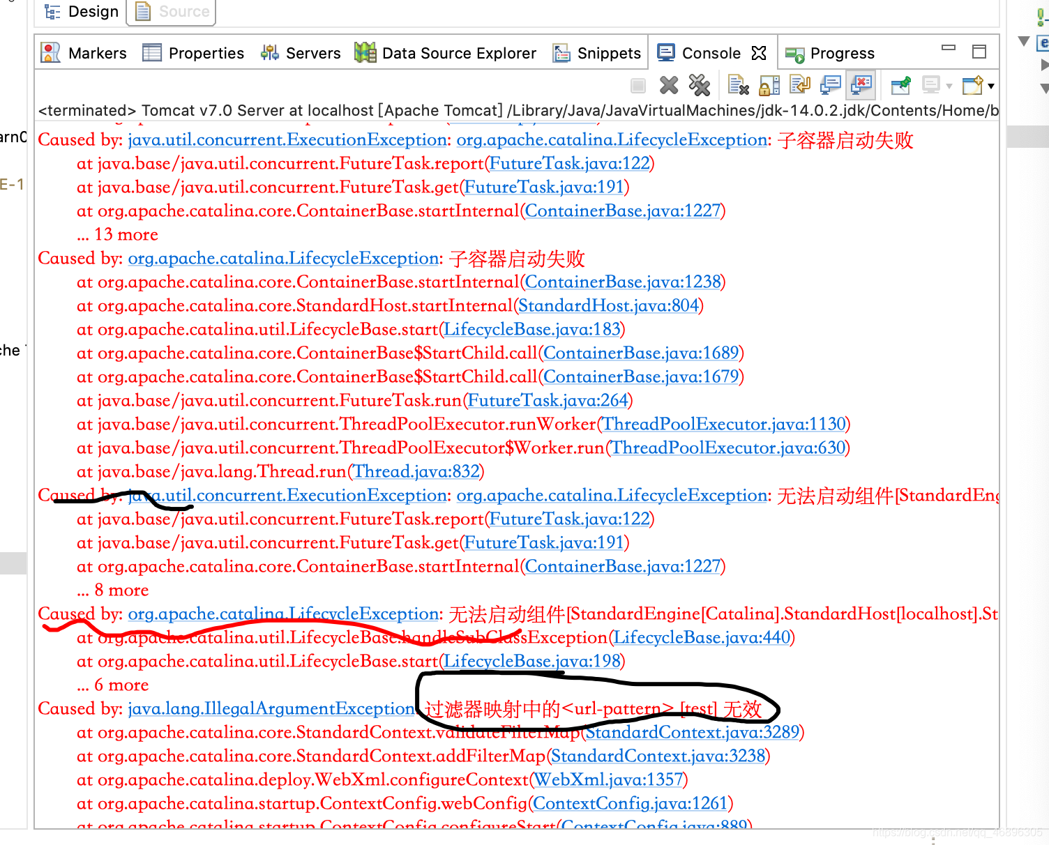The image size is (1049, 845).
Task: Click 'at java.base/java.lang.Thread.run' text
Action: pos(211,471)
